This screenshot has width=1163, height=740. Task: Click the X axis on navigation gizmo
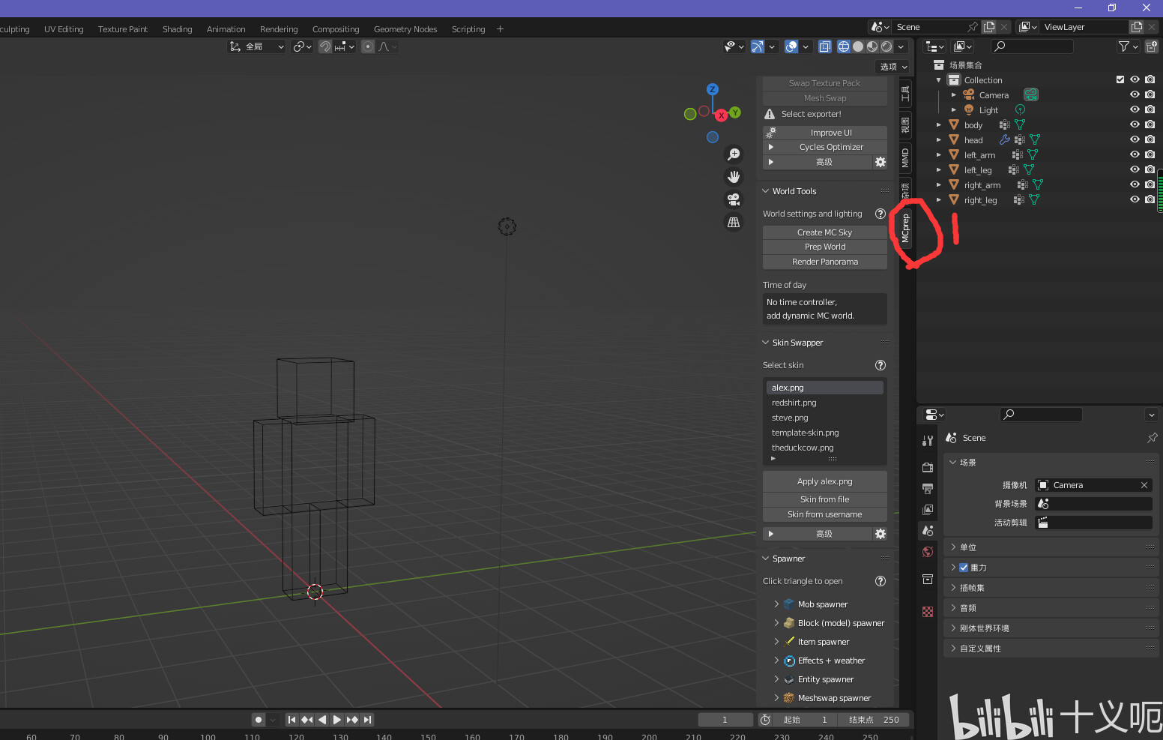(x=721, y=115)
